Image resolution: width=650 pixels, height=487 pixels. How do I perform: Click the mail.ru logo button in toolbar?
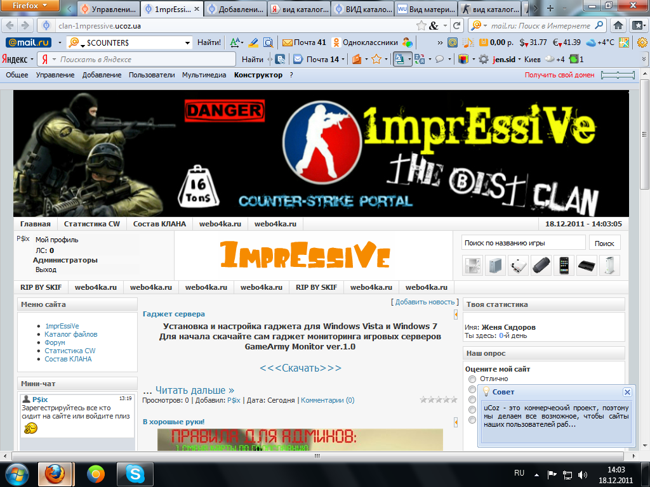click(x=28, y=42)
